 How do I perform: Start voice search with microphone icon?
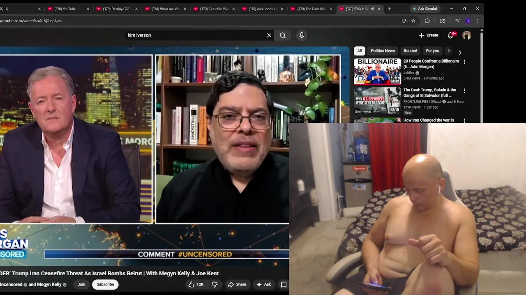pyautogui.click(x=302, y=35)
